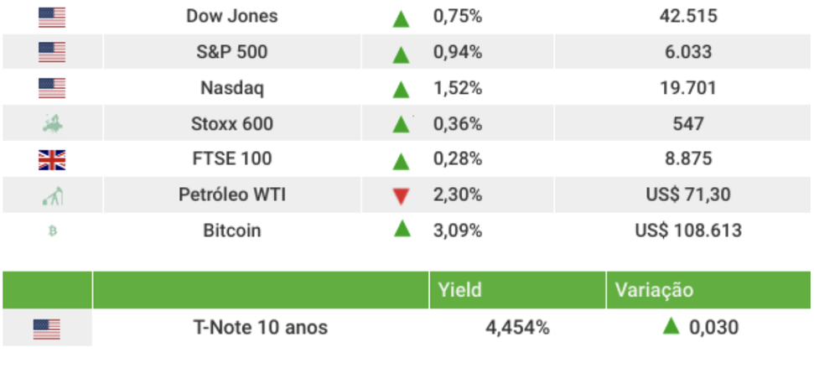Select the Stoxx 600 index name
This screenshot has width=814, height=368.
click(x=232, y=124)
